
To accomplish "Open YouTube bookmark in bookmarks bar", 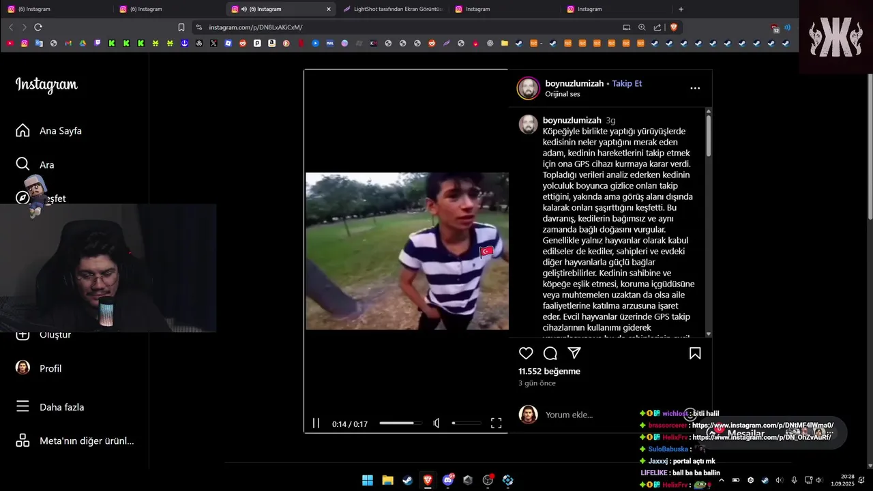I will point(10,43).
